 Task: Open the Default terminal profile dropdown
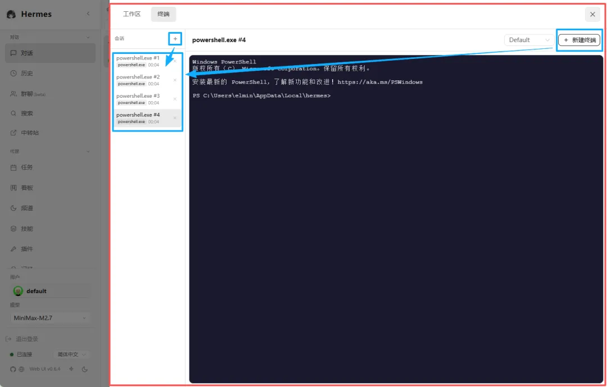pos(529,40)
